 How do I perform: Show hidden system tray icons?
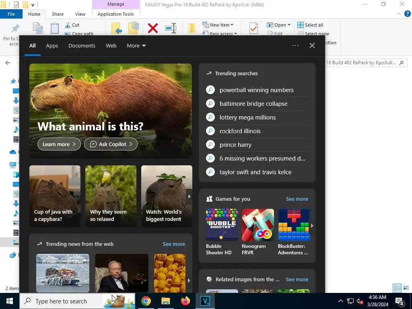pyautogui.click(x=340, y=301)
